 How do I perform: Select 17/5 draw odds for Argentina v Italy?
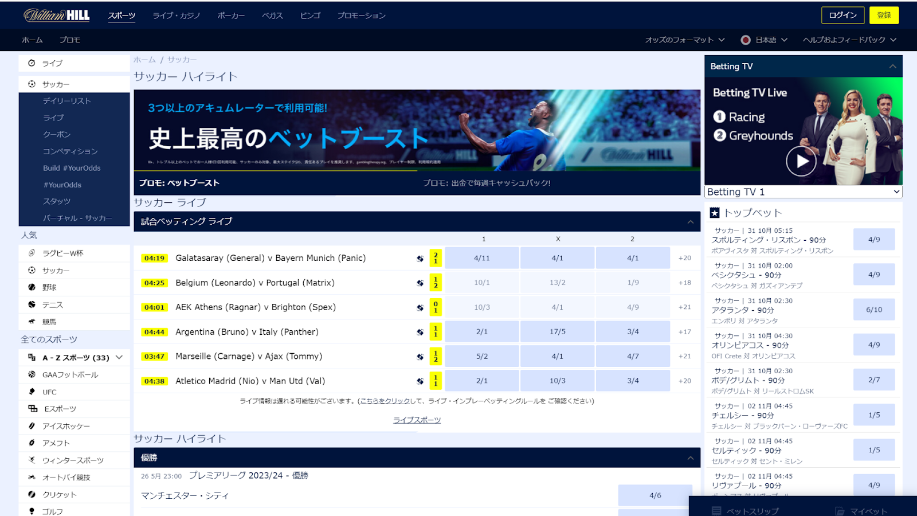(x=558, y=331)
